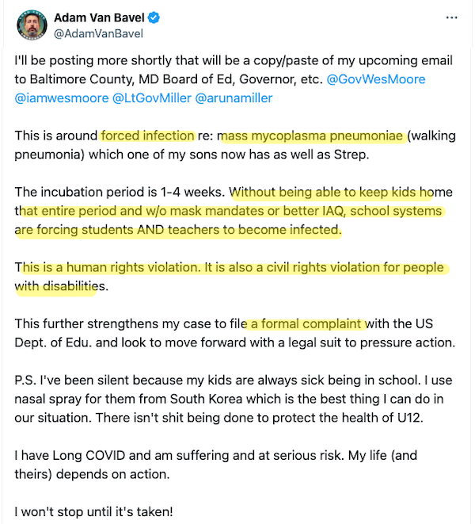Open Adam Van Bavel's profile picture
Viewport: 475px width, 524px height.
29,25
